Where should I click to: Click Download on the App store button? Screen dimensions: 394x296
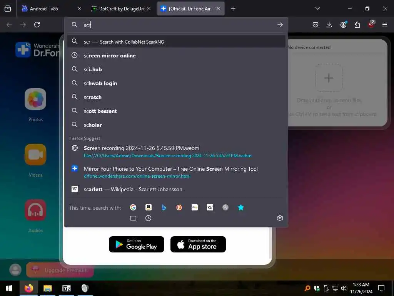pyautogui.click(x=198, y=244)
